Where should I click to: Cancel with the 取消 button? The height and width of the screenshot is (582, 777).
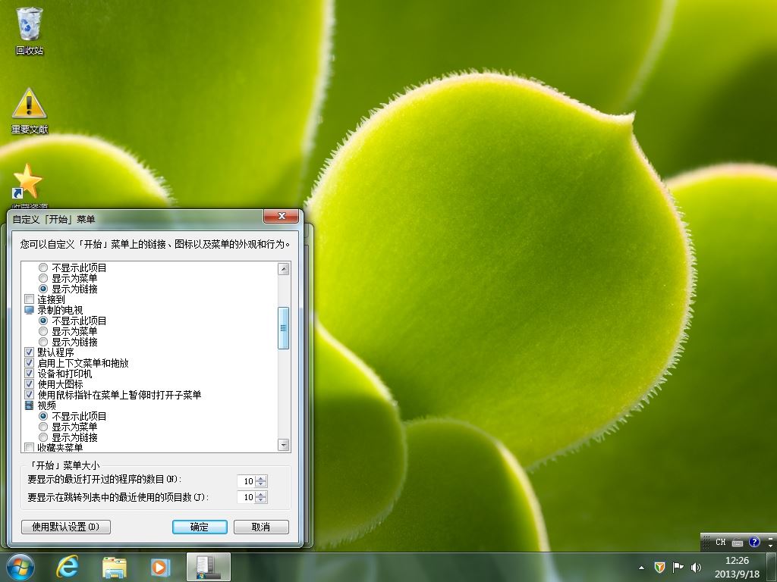(x=261, y=527)
